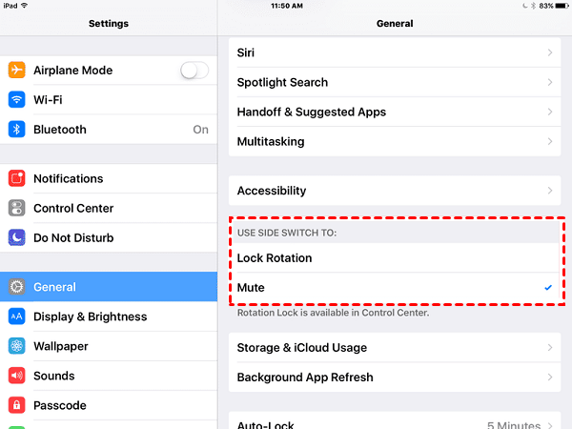This screenshot has height=429, width=572.
Task: Tap the Sounds speaker icon
Action: (x=17, y=376)
